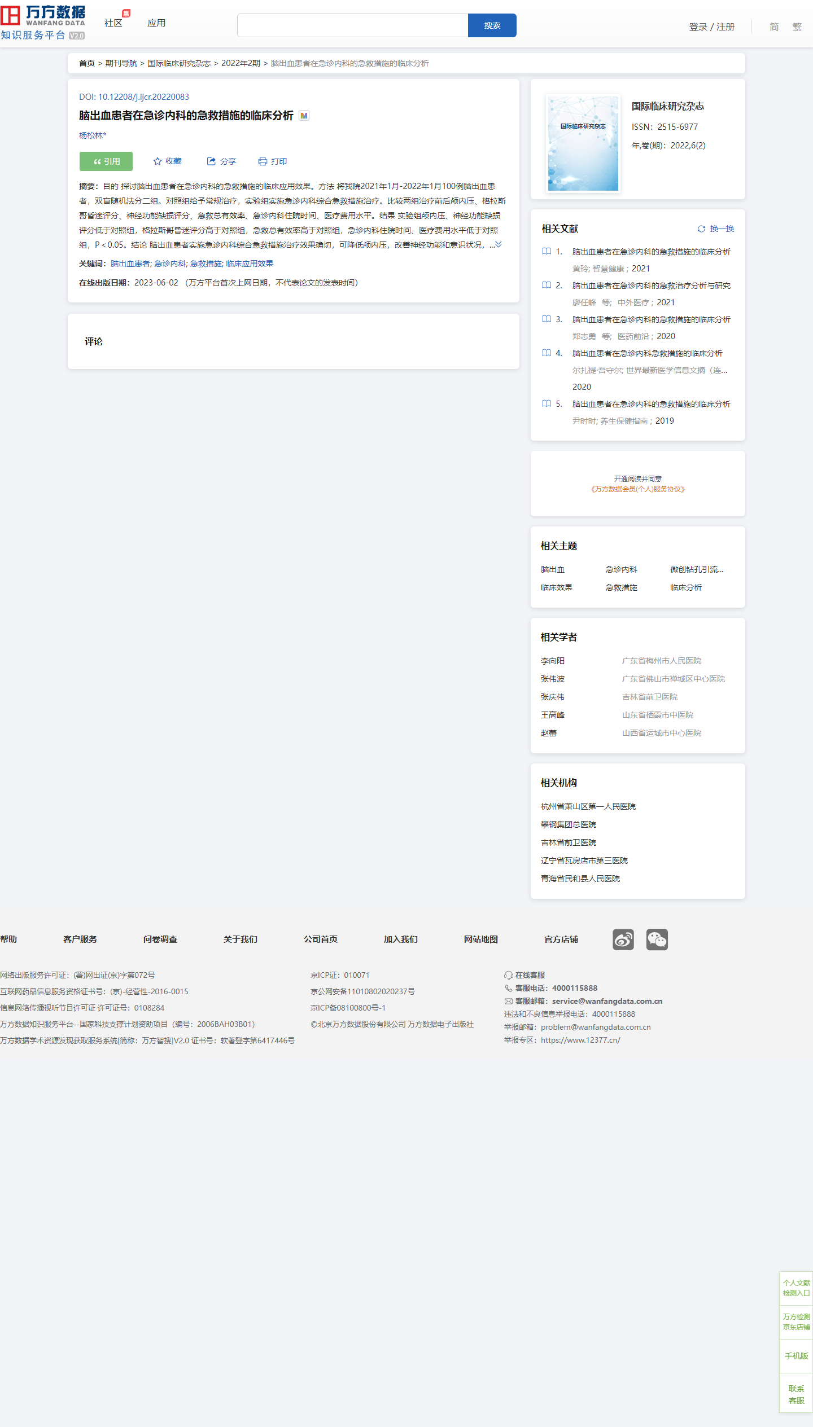Click the 换一换 refresh icon
The width and height of the screenshot is (813, 1427).
(x=701, y=229)
